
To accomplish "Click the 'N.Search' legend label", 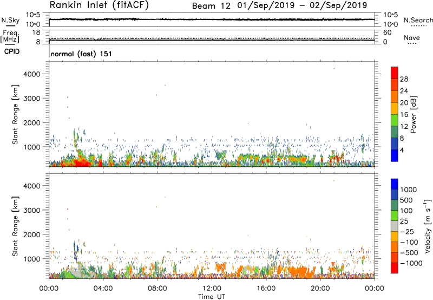I will [418, 21].
